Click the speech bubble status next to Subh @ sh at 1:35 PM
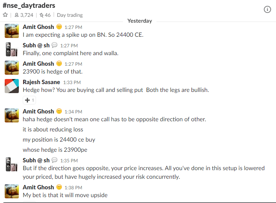The width and height of the screenshot is (276, 203). pyautogui.click(x=54, y=160)
